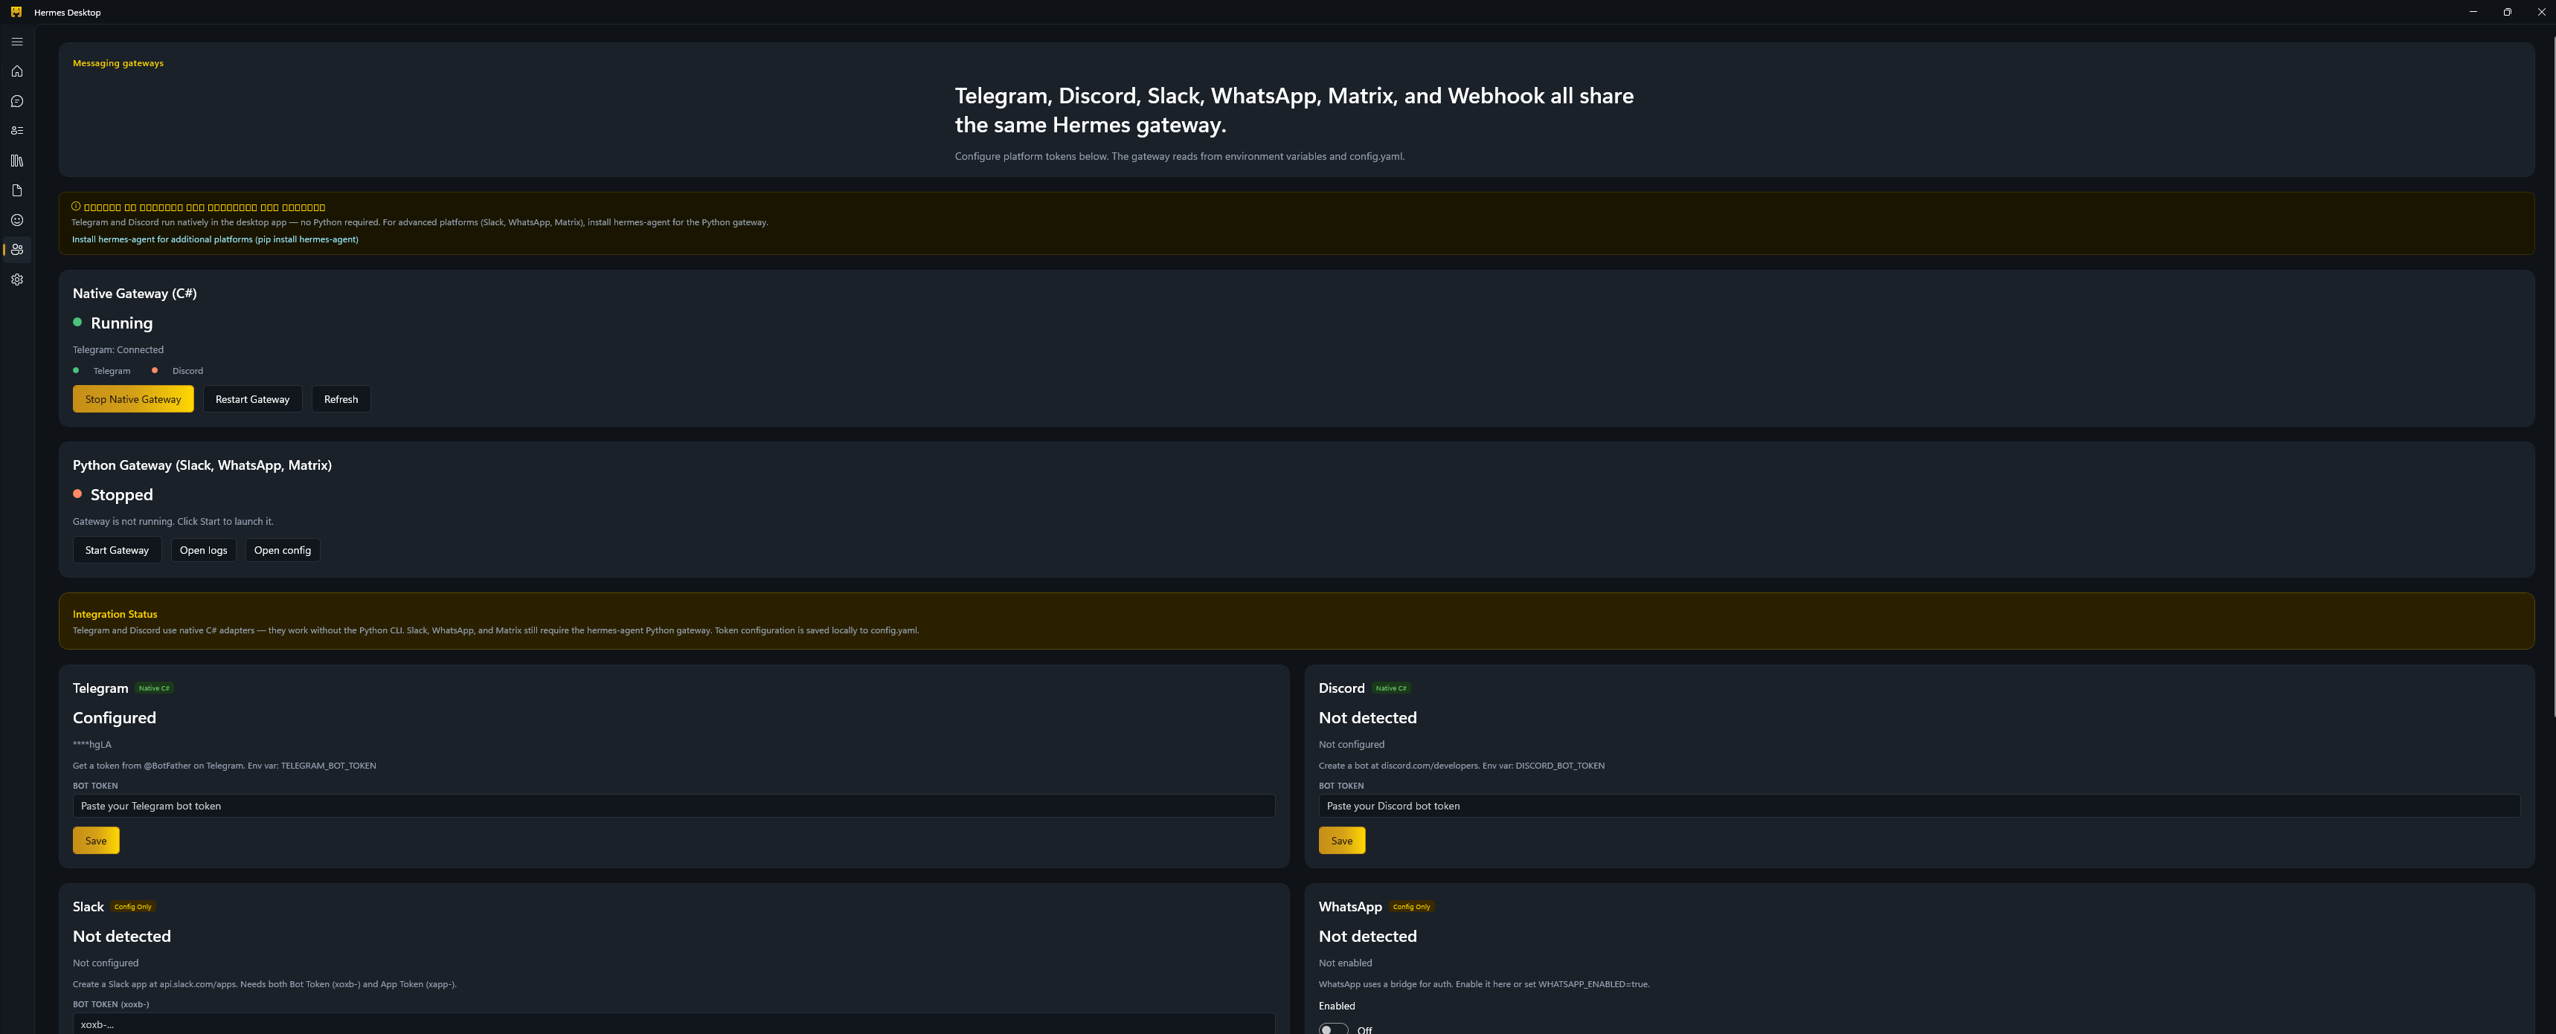Viewport: 2556px width, 1034px height.
Task: Click the WhatsApp 'Config Only' badge
Action: 1411,907
